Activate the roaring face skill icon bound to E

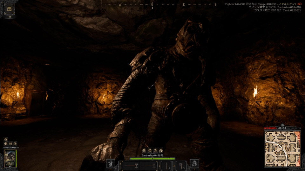click(194, 163)
